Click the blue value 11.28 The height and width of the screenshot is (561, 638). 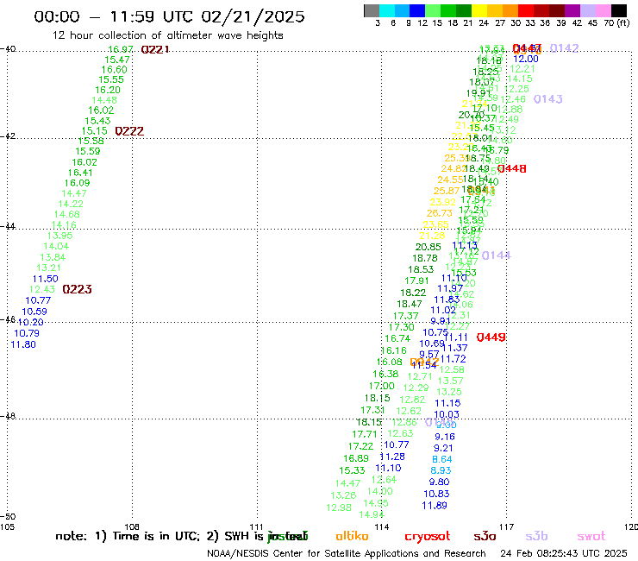[392, 457]
